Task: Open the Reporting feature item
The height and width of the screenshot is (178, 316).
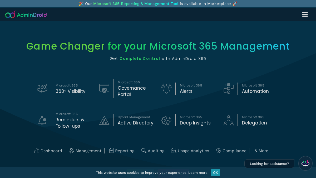Action: pos(122,151)
